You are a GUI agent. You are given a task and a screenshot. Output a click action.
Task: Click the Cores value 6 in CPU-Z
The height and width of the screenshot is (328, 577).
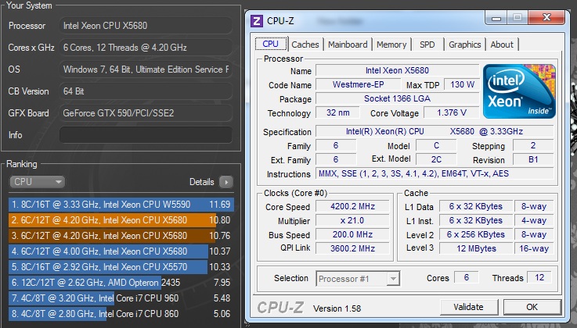pyautogui.click(x=467, y=277)
